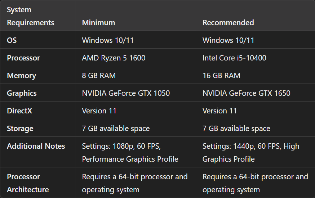Click the "Additional Notes" row label
315x198 pixels.
36,146
